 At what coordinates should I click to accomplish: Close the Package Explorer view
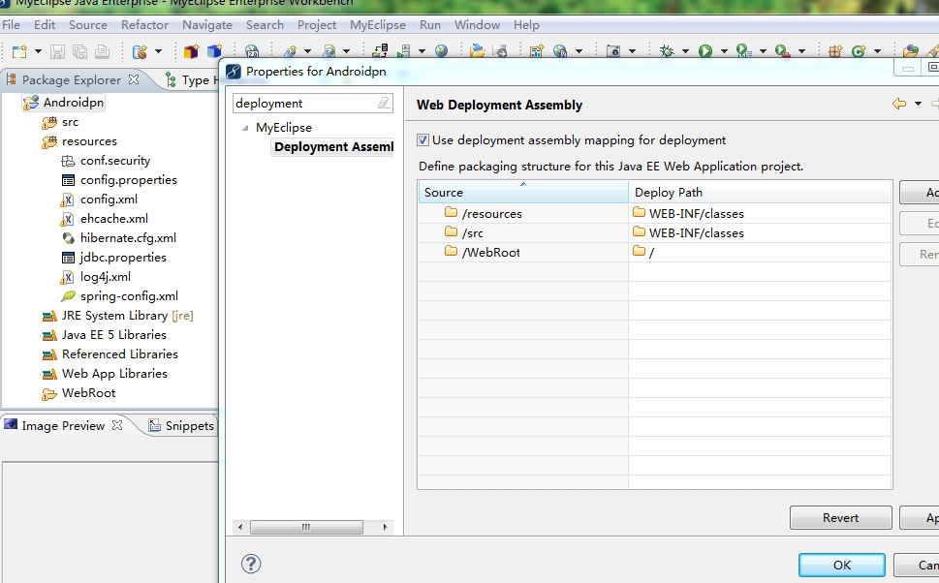click(x=134, y=79)
